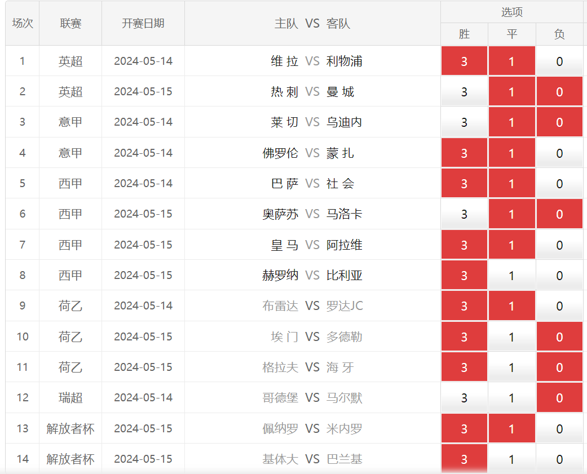Select 负 (0) for 基体大 VS 巴兰基

(559, 459)
